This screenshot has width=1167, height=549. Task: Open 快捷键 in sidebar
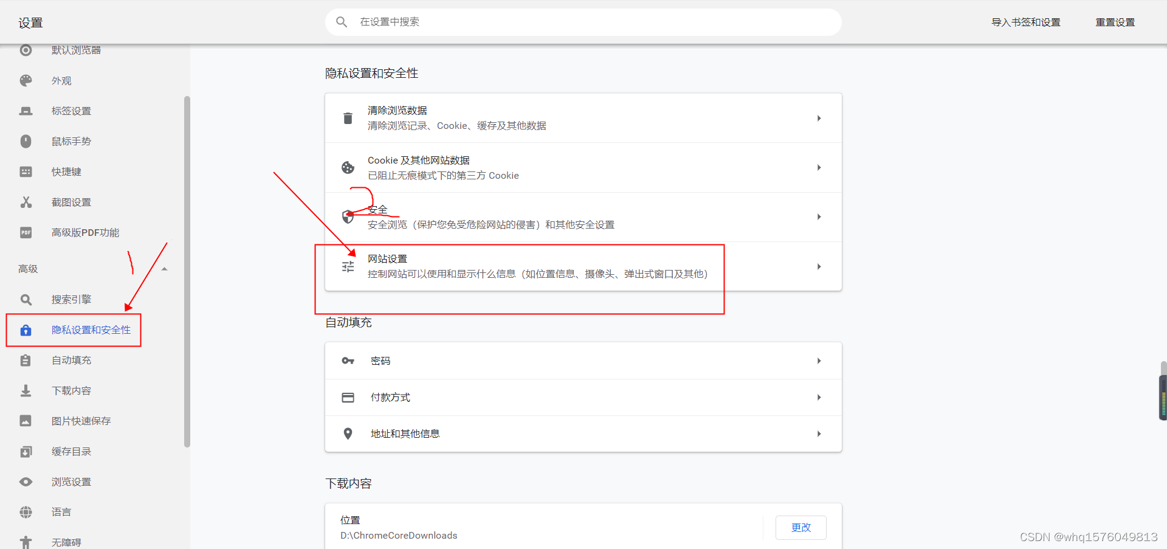tap(66, 171)
